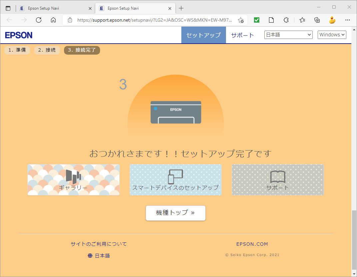This screenshot has height=277, width=357.
Task: Open the 日本語 language dropdown
Action: [x=288, y=35]
